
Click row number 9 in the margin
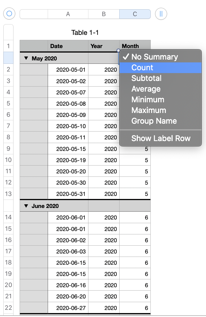tap(8, 149)
